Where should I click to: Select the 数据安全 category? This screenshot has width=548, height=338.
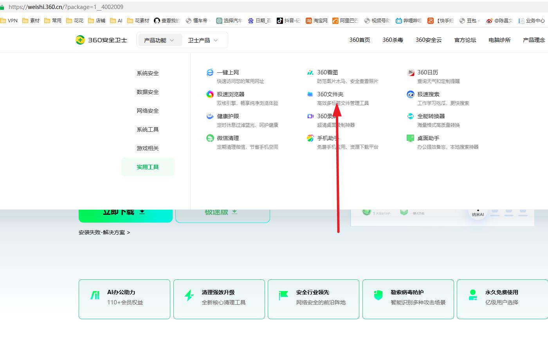pos(148,92)
